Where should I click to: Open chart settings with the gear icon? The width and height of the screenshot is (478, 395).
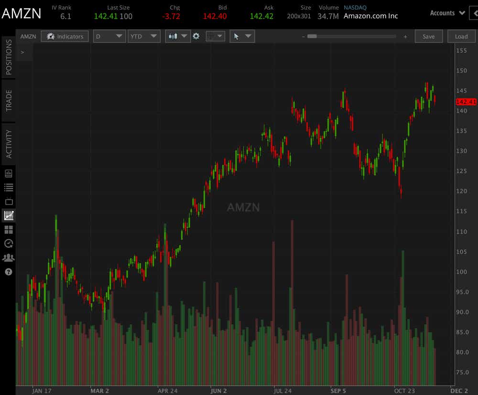(x=196, y=36)
